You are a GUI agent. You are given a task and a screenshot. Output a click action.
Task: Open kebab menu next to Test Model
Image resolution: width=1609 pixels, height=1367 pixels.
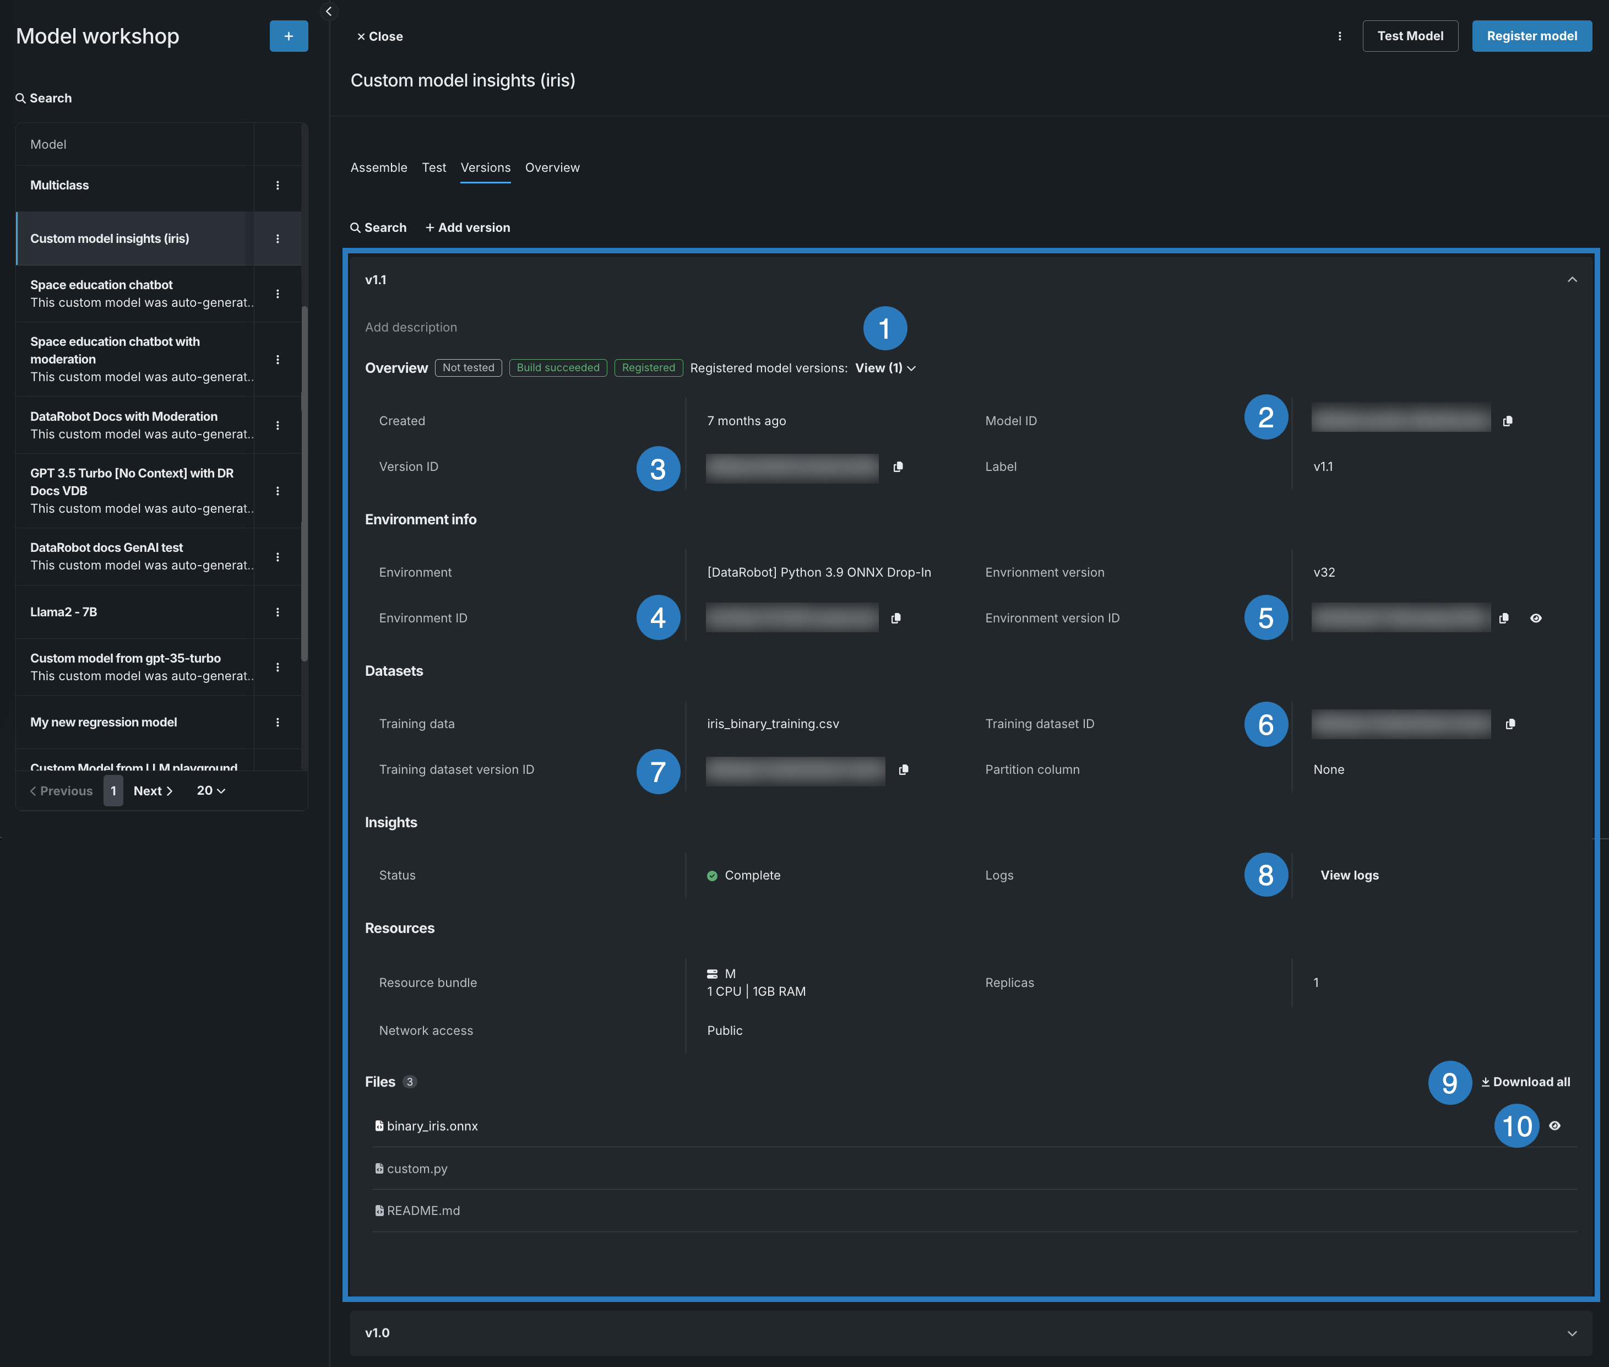tap(1339, 36)
